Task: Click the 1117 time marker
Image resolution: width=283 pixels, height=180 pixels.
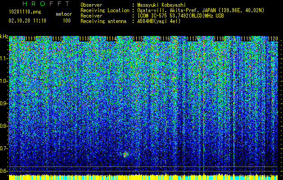Action: [192, 39]
